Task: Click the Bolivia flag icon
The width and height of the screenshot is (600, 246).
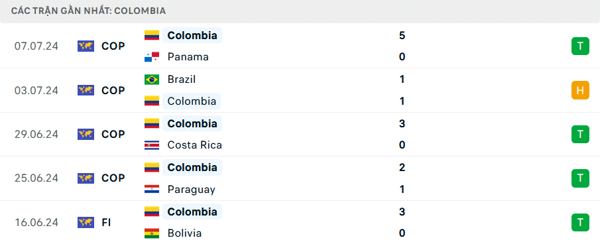Action: tap(152, 233)
